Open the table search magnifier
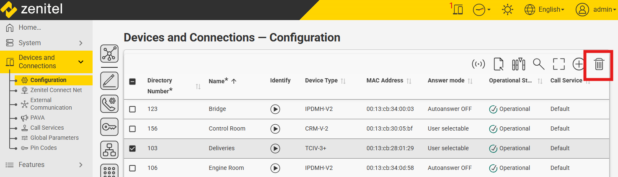The height and width of the screenshot is (177, 618). coord(538,64)
